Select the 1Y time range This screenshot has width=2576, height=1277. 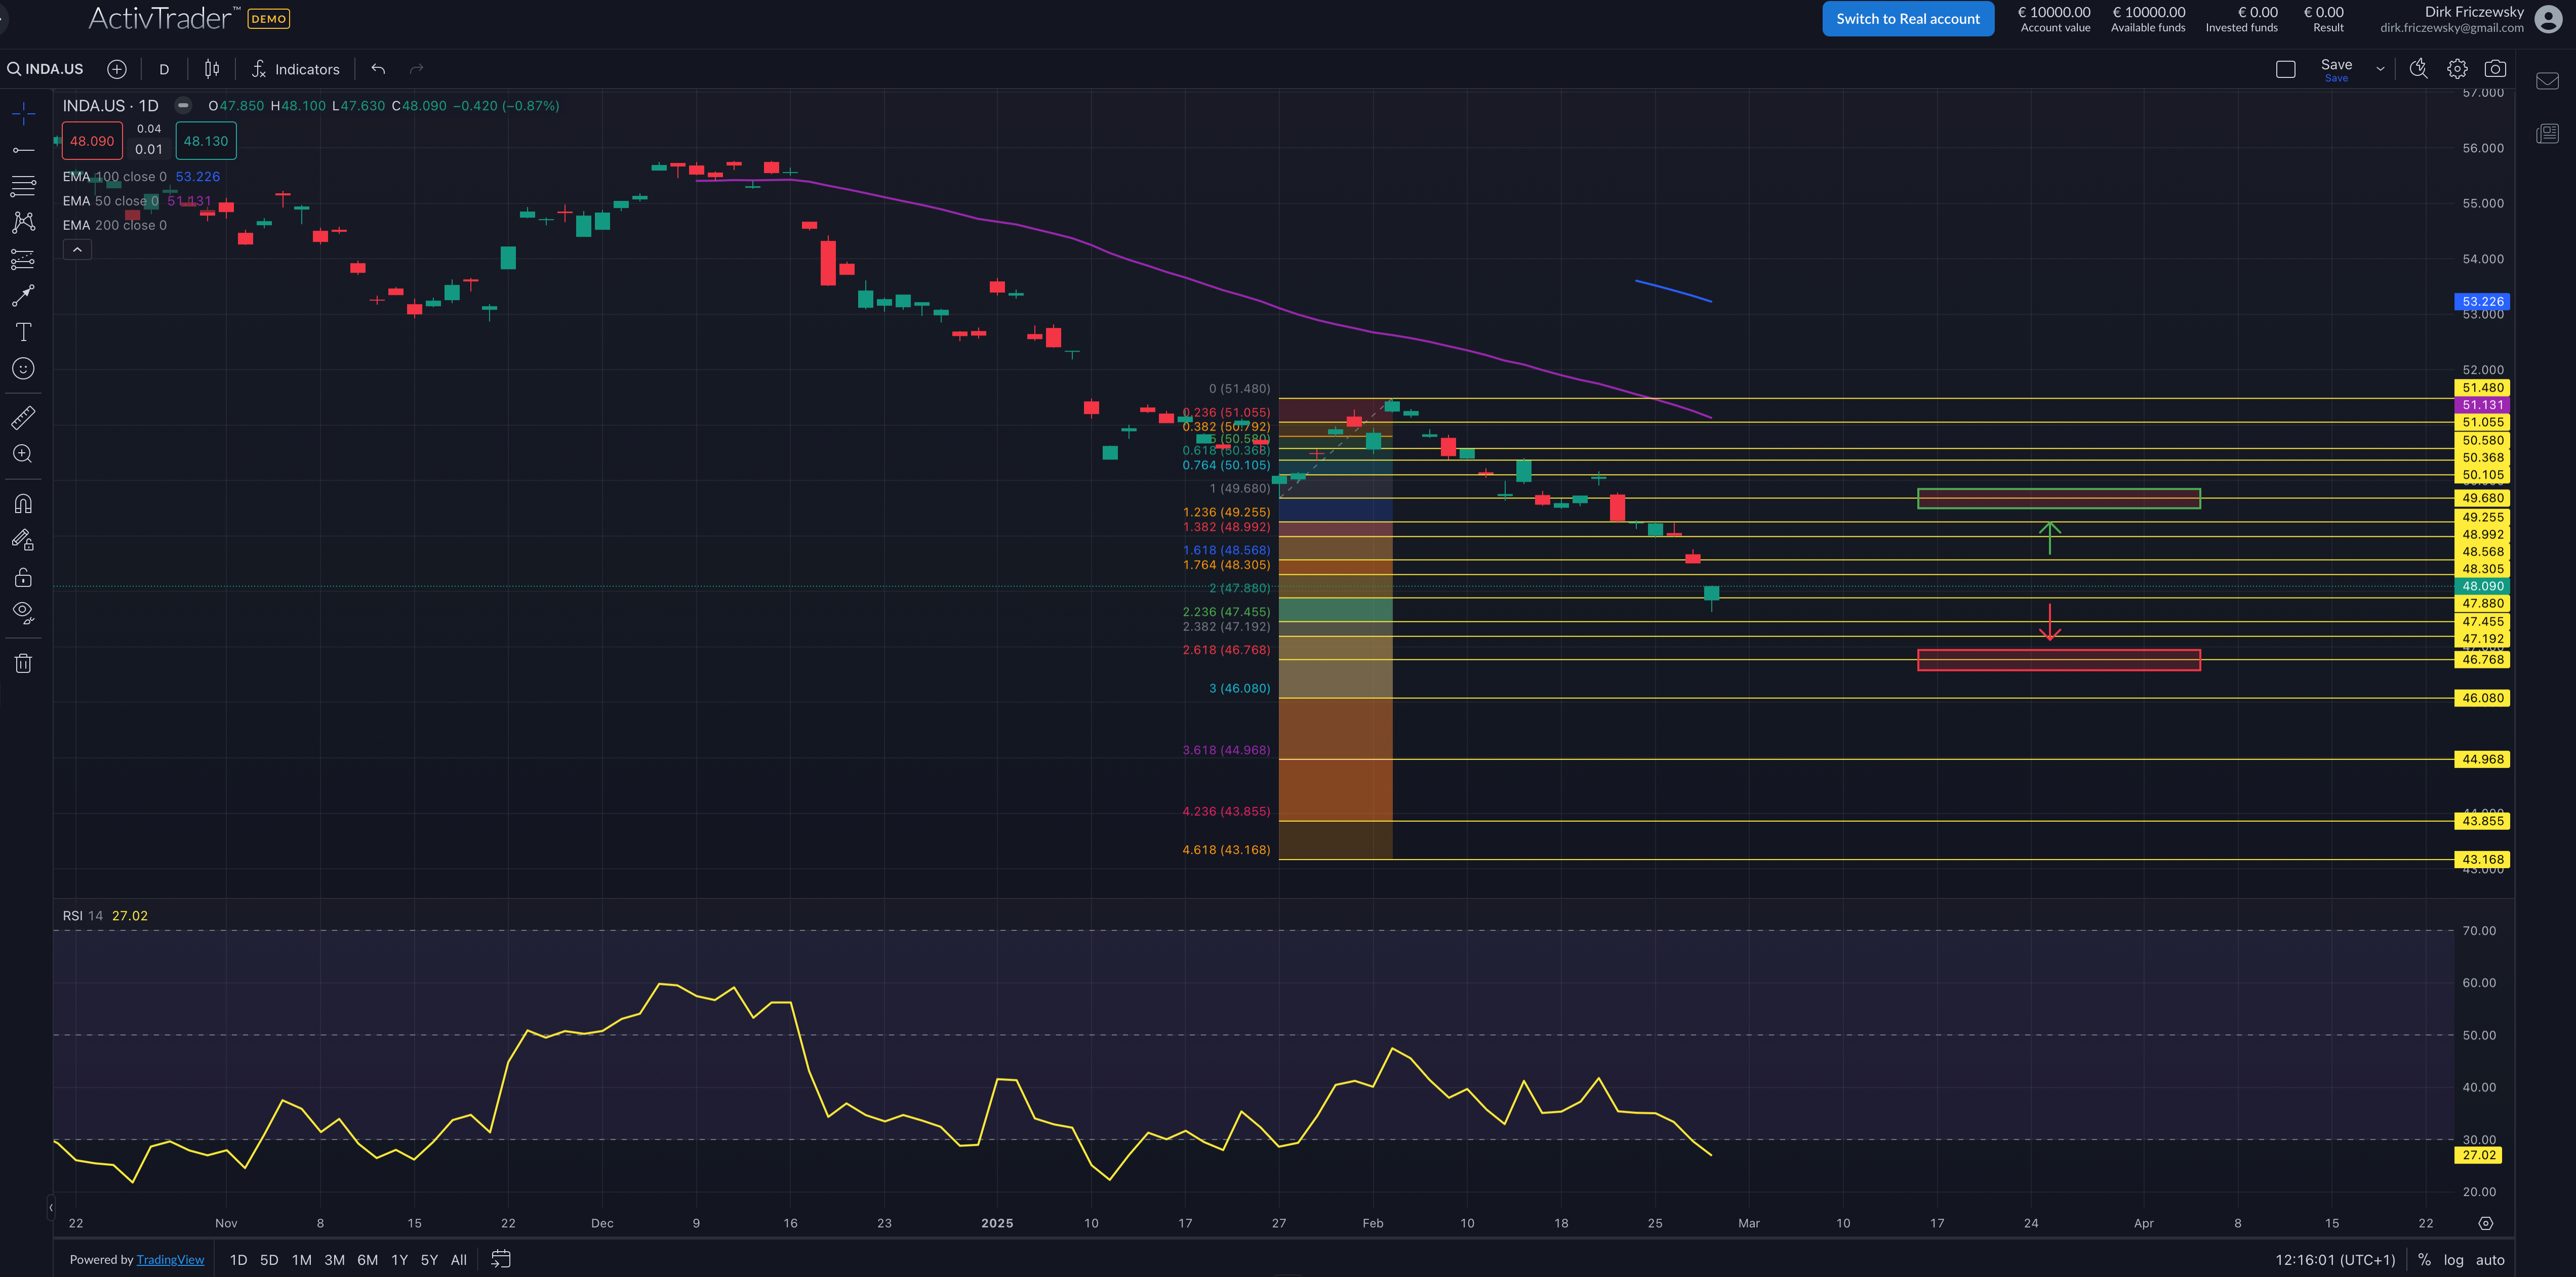399,1260
